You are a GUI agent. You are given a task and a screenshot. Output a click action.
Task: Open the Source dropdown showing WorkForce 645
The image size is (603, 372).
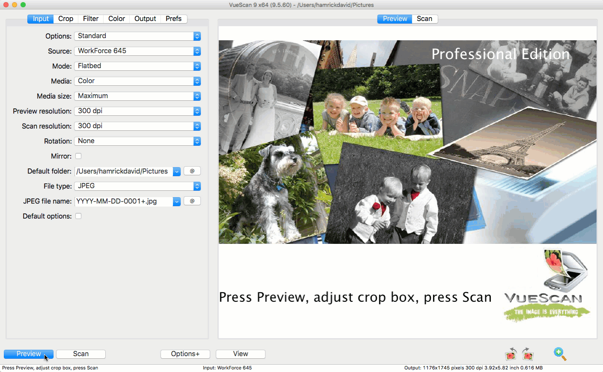(137, 51)
